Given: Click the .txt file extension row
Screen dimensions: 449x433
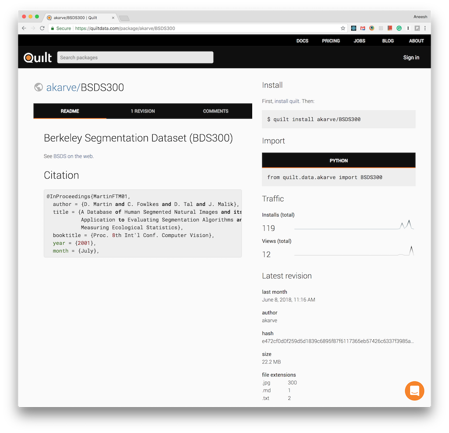Looking at the screenshot, I should pyautogui.click(x=276, y=398).
